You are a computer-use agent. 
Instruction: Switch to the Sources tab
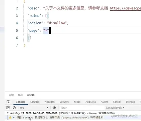click(35, 102)
